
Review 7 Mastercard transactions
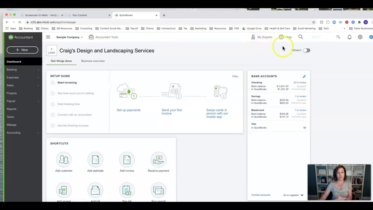coord(300,110)
